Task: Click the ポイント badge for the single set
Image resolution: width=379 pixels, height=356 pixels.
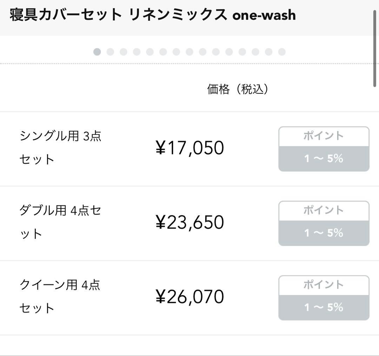Action: 323,136
